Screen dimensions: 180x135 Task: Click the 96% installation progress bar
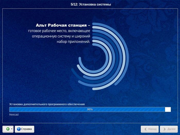point(90,109)
